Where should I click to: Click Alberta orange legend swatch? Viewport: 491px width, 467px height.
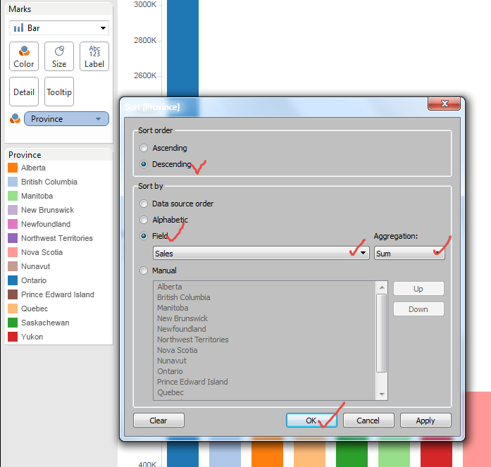tap(13, 168)
